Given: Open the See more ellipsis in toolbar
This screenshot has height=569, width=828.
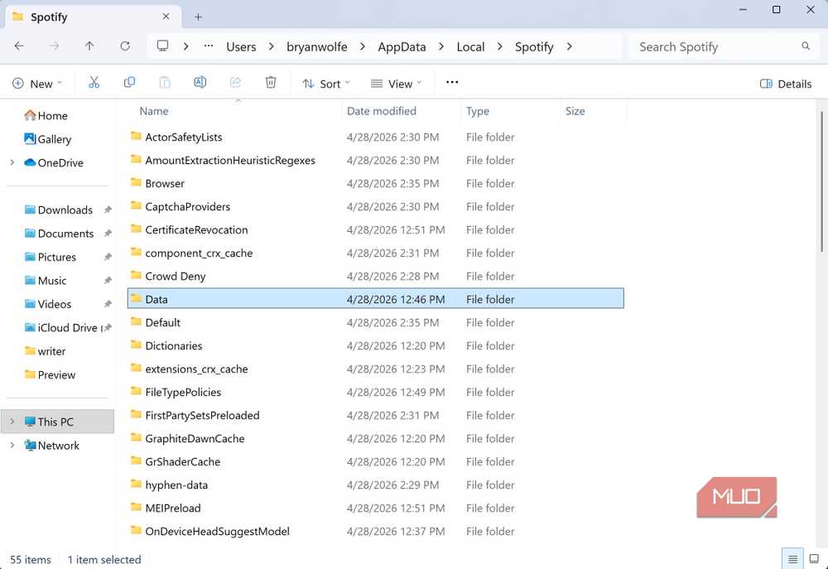Looking at the screenshot, I should (x=452, y=83).
